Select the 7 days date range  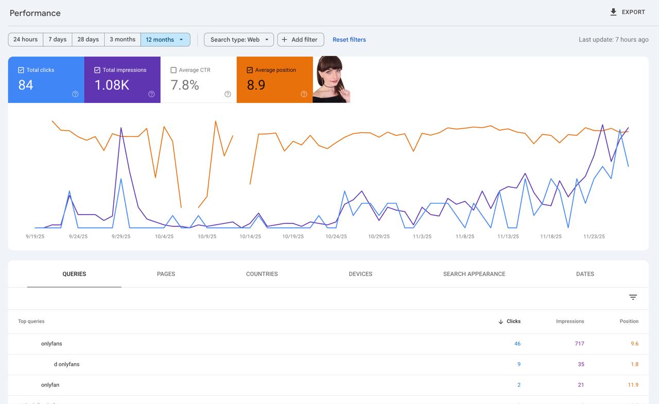(57, 40)
